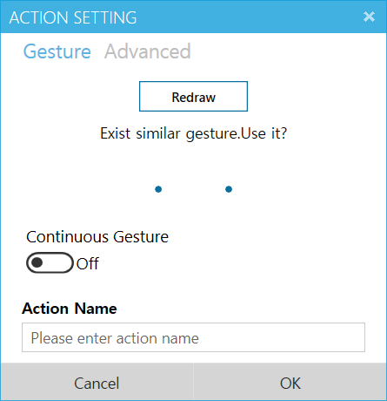387x401 pixels.
Task: Toggle the Continuous Gesture switch
Action: 50,263
